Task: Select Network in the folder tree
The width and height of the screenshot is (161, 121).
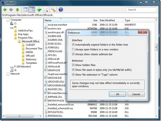Action: 15,74
